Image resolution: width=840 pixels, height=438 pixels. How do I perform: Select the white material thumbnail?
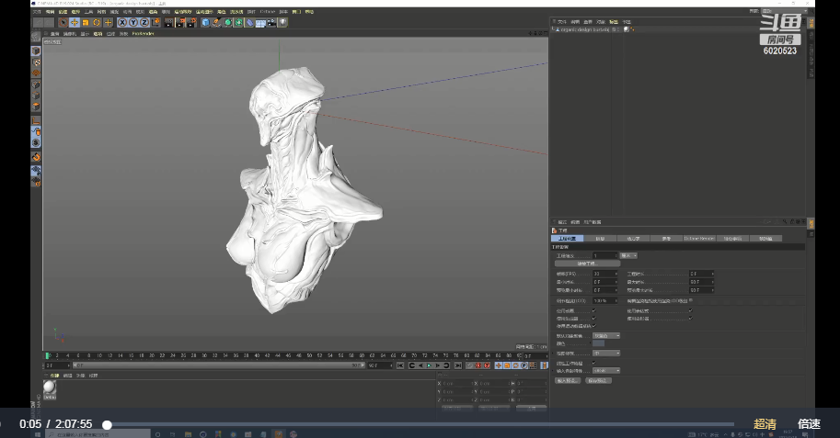click(50, 388)
